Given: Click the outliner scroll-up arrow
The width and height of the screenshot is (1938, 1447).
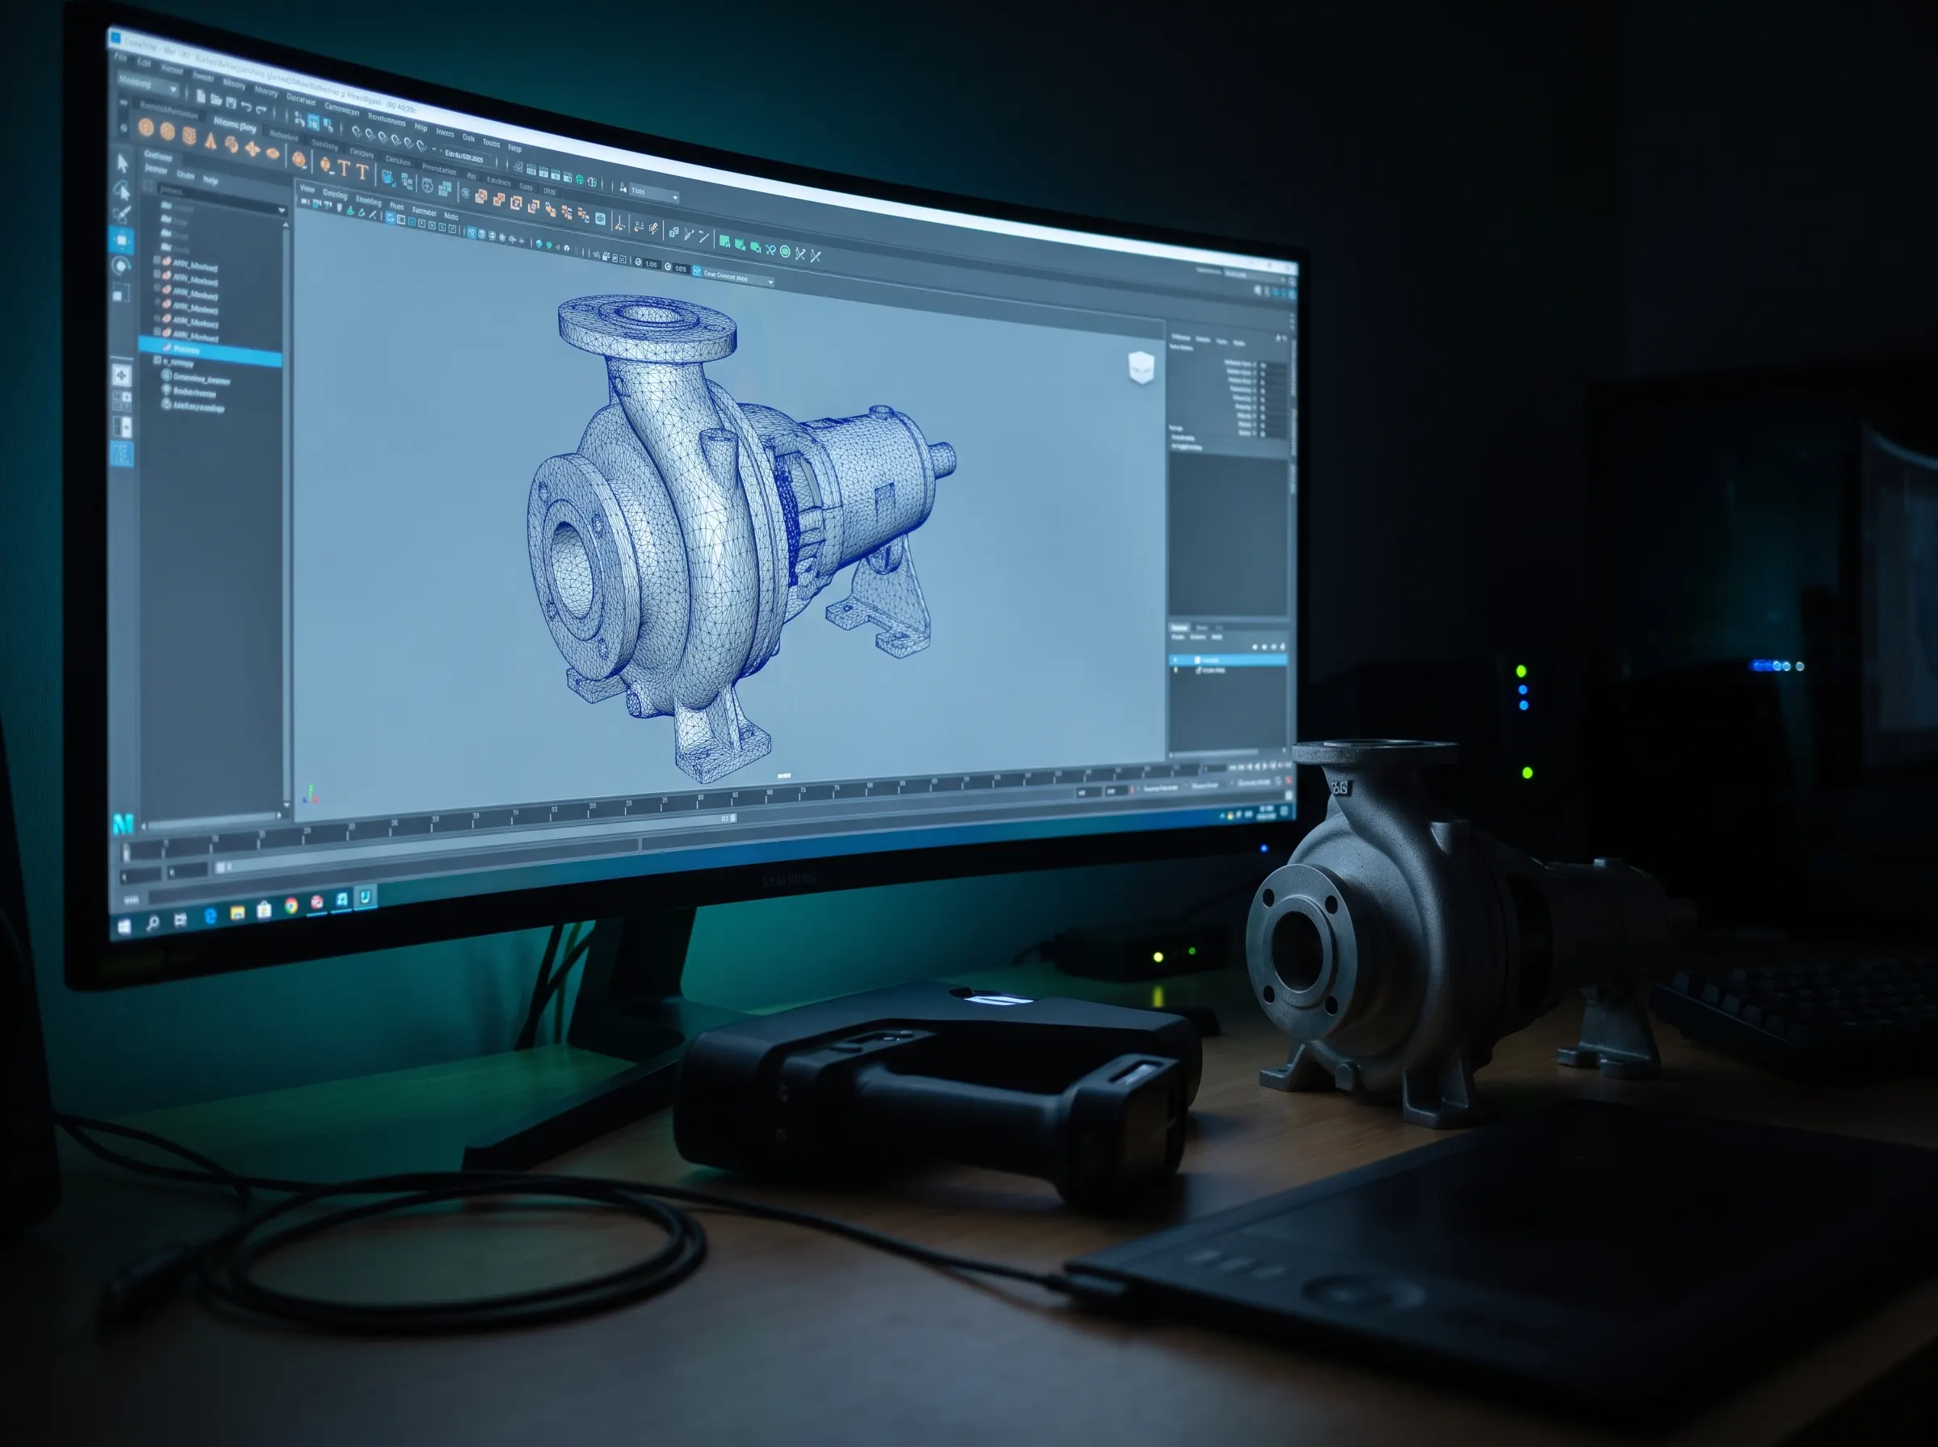Looking at the screenshot, I should coord(286,225).
